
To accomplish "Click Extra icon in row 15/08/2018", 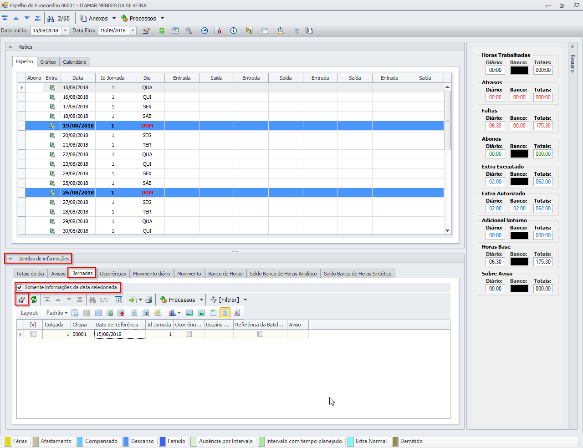I will coord(52,87).
